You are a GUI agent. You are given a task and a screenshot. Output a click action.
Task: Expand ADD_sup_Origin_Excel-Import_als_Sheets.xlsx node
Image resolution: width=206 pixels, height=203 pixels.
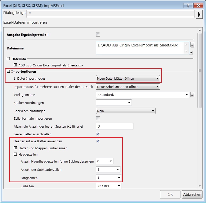15,65
